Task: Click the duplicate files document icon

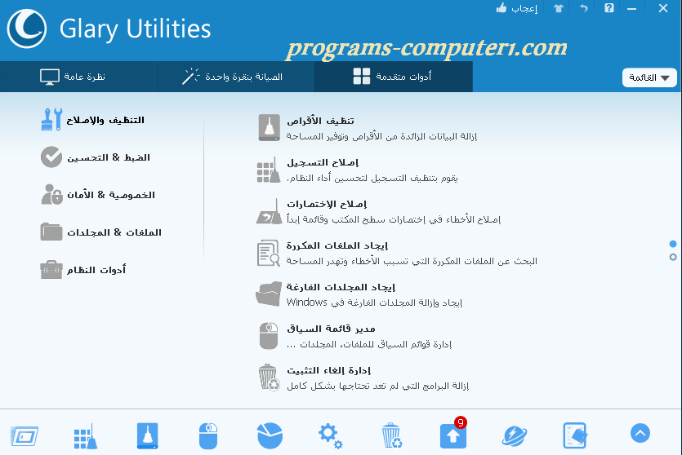Action: (269, 253)
